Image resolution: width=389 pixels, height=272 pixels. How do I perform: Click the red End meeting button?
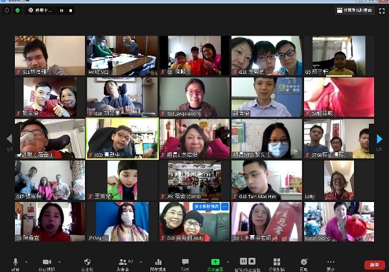pyautogui.click(x=374, y=265)
